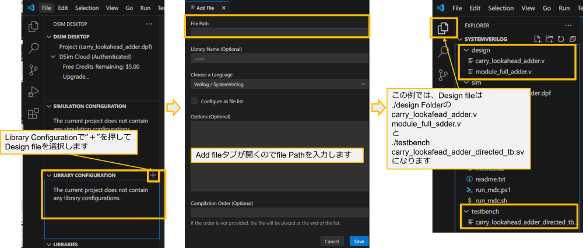Collapse the sim folder

pyautogui.click(x=466, y=82)
